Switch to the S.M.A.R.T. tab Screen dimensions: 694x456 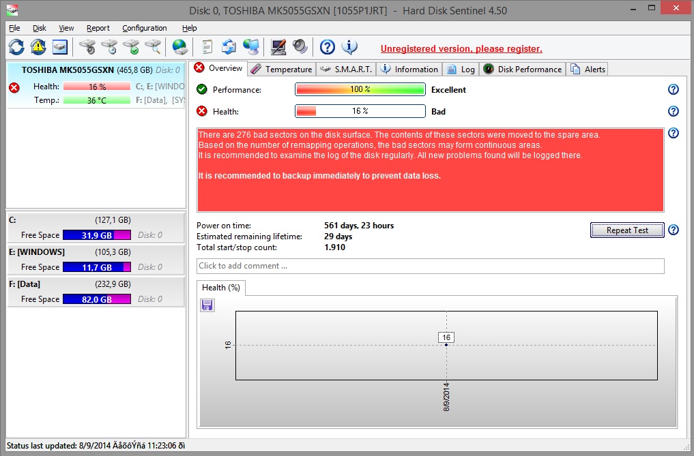pos(346,70)
